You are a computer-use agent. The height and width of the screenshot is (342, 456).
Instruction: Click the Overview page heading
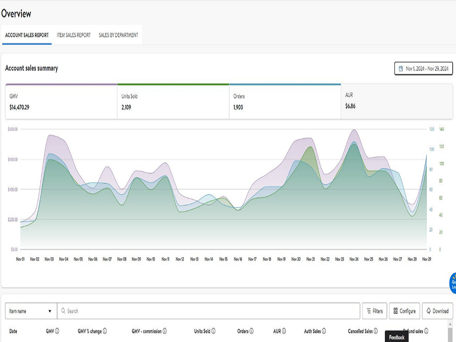16,14
